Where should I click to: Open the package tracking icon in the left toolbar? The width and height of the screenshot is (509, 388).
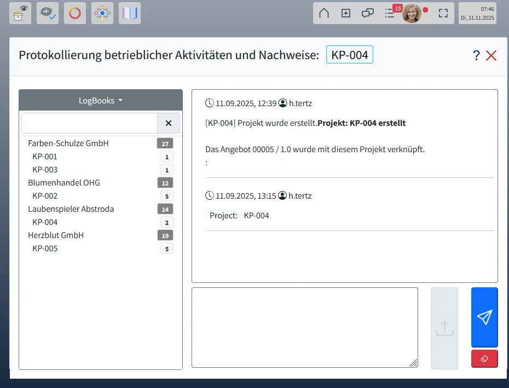(x=20, y=13)
